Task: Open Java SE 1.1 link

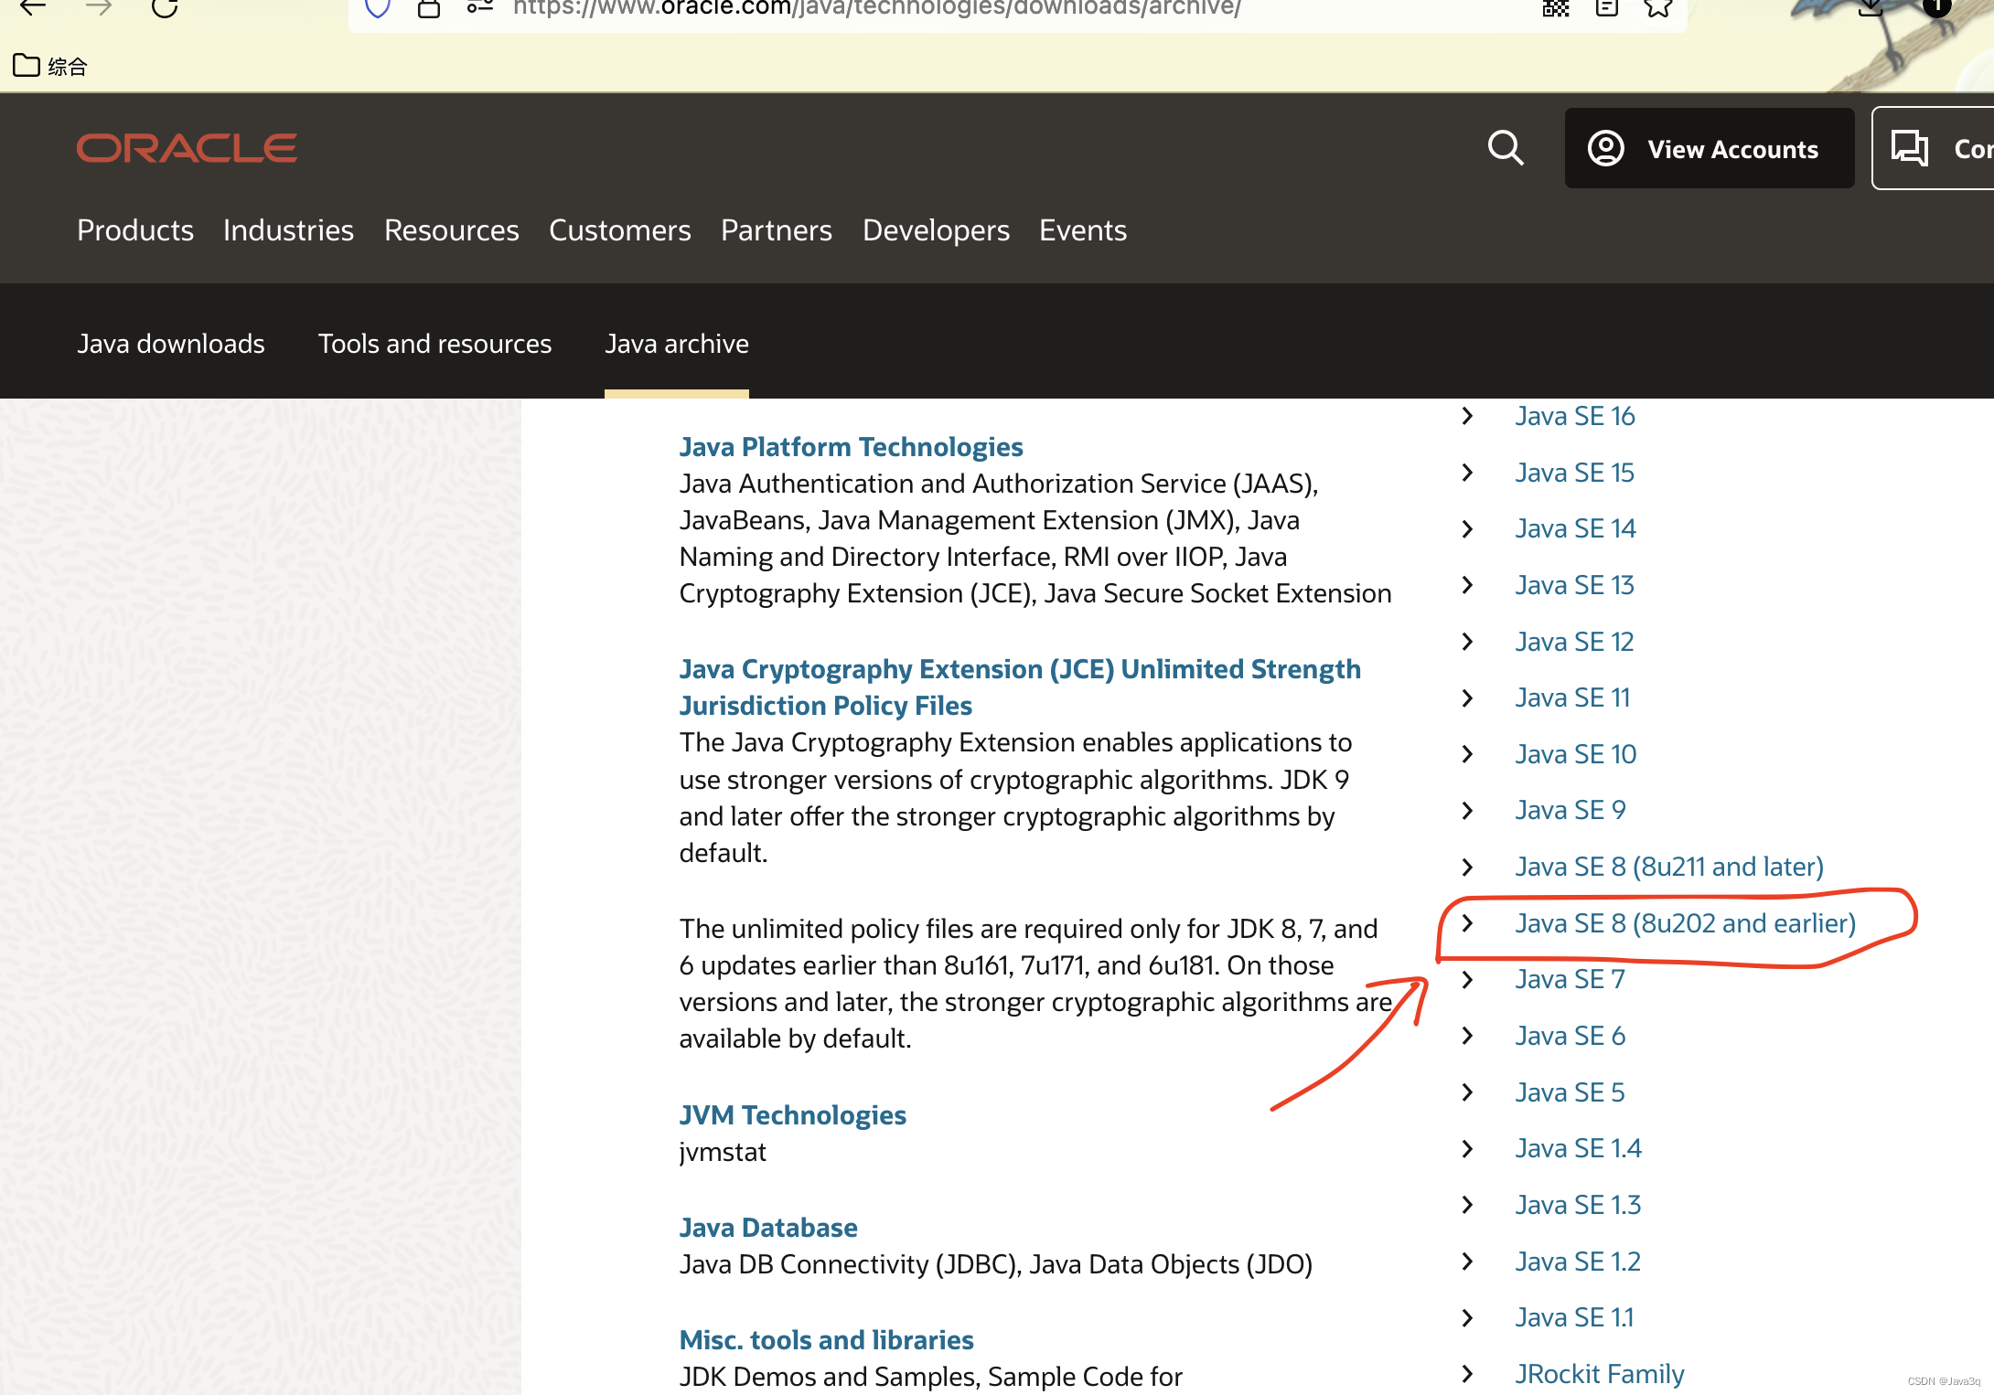Action: click(1574, 1317)
